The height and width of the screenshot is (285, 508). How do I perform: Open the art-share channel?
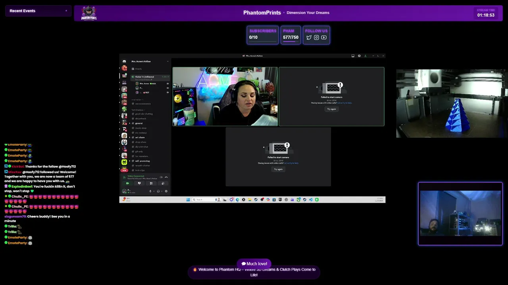[x=150, y=137]
